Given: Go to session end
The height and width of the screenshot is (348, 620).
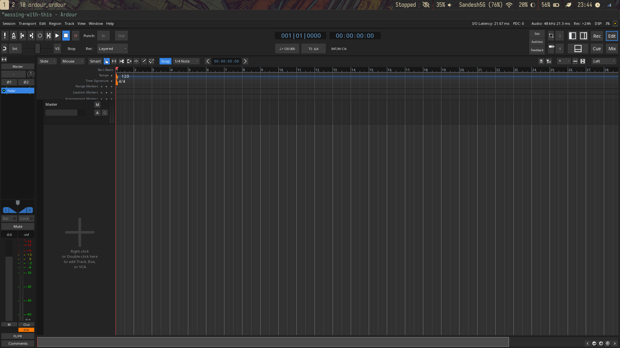Looking at the screenshot, I should [31, 36].
